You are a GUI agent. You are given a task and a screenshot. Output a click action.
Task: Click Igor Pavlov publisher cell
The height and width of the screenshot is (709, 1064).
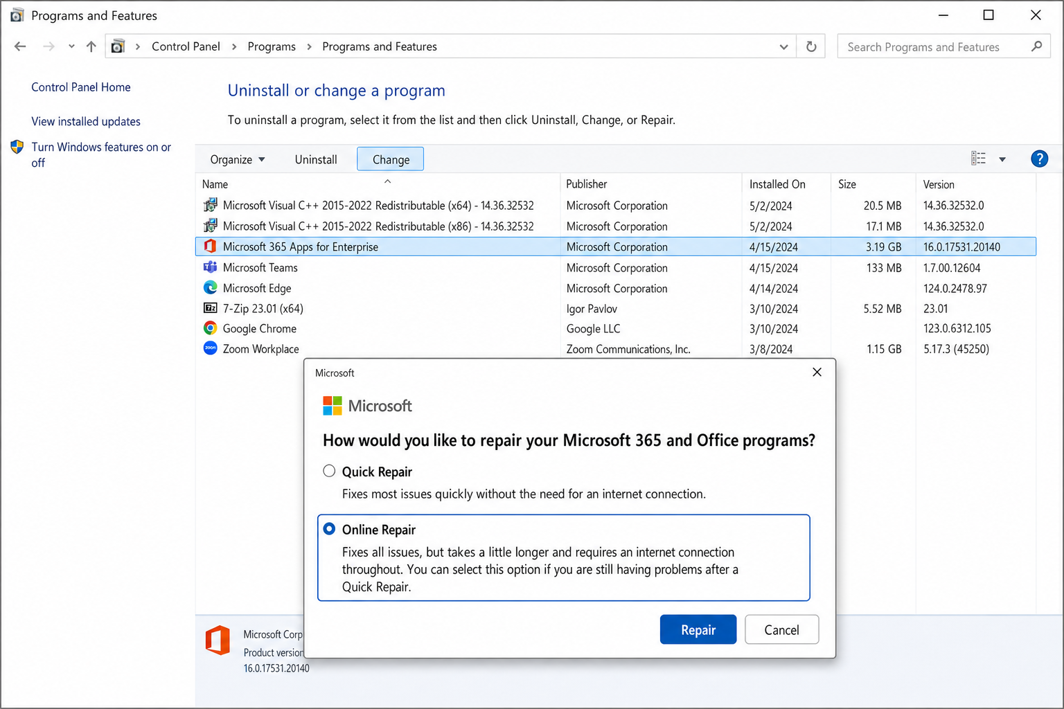click(x=592, y=309)
